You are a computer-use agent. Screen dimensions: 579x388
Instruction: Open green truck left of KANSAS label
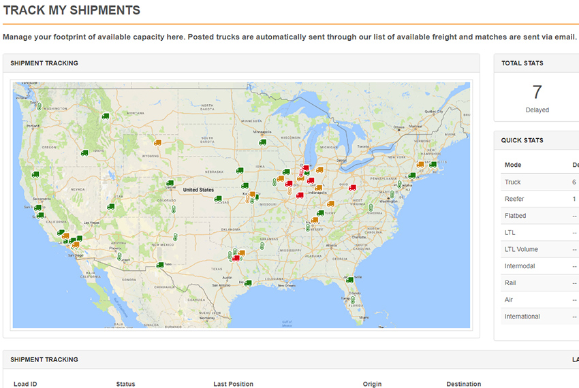click(218, 199)
